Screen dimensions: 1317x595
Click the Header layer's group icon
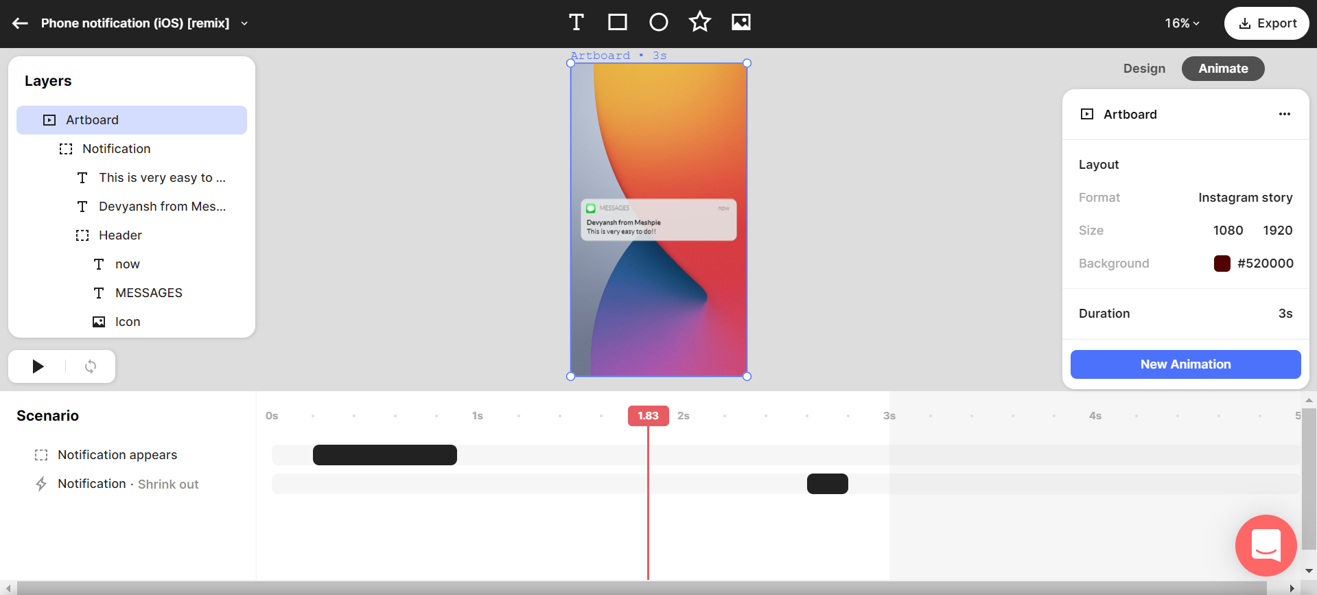[x=82, y=235]
